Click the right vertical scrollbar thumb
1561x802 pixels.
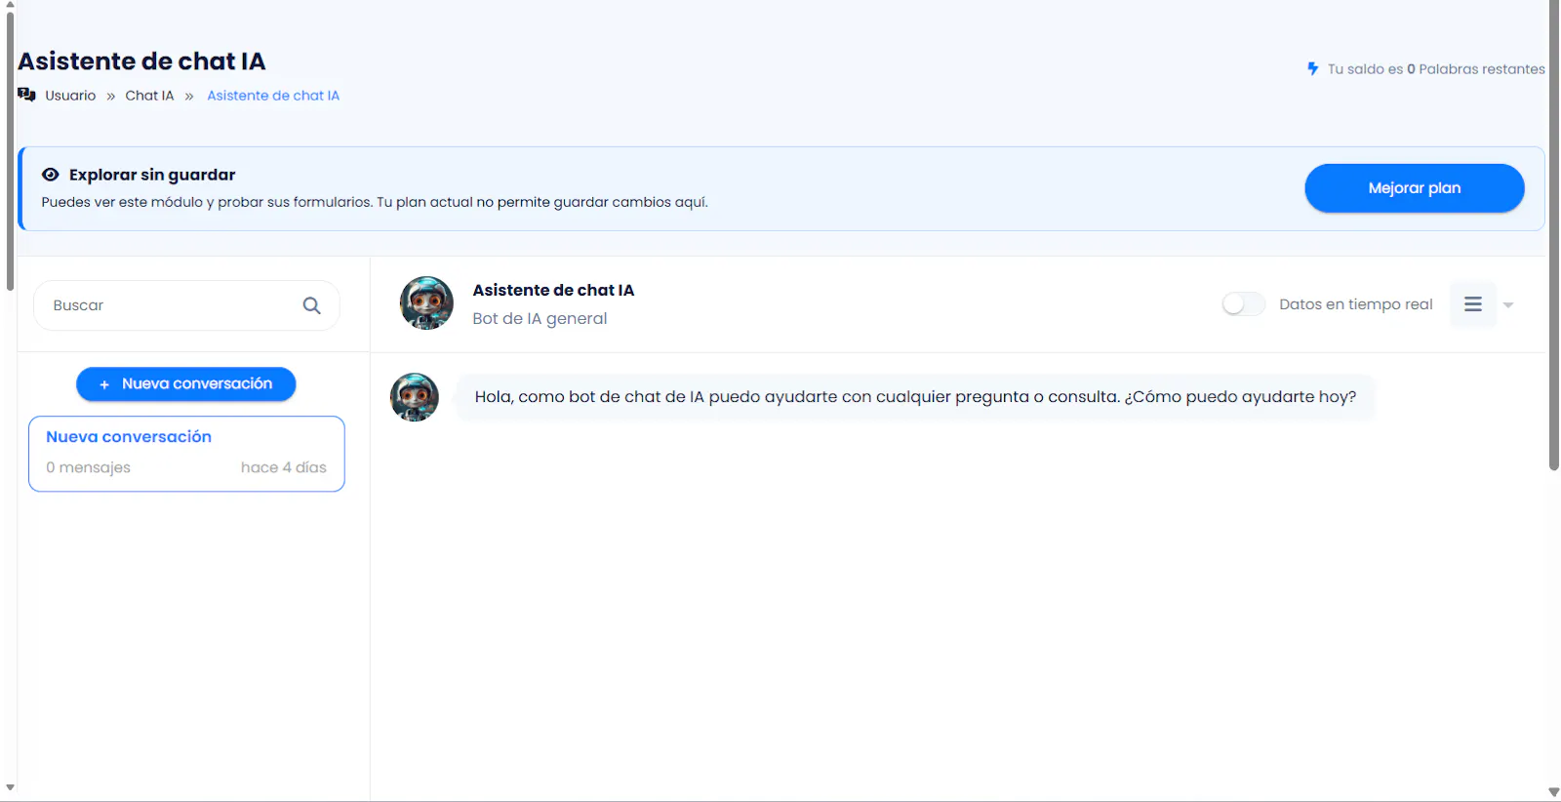(x=1554, y=234)
